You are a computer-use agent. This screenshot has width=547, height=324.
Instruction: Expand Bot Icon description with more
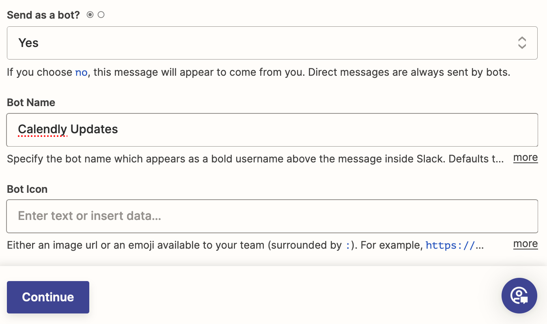pyautogui.click(x=525, y=244)
